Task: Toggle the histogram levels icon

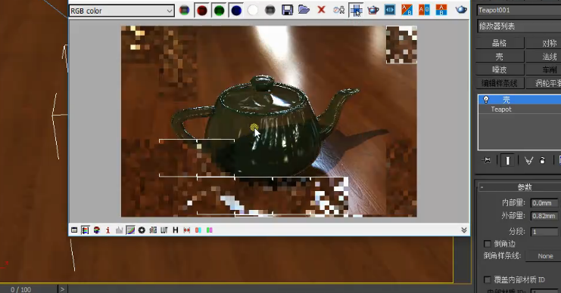Action: tap(119, 230)
